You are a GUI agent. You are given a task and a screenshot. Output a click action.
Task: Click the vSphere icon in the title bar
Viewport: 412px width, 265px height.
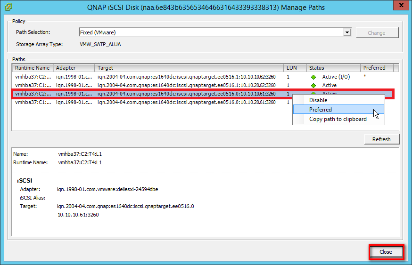click(8, 7)
